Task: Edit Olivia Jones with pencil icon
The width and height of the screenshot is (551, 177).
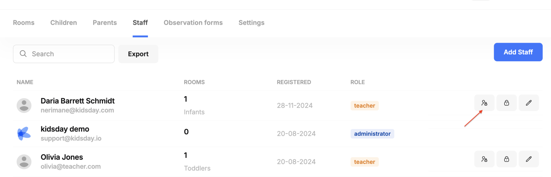Action: point(529,159)
